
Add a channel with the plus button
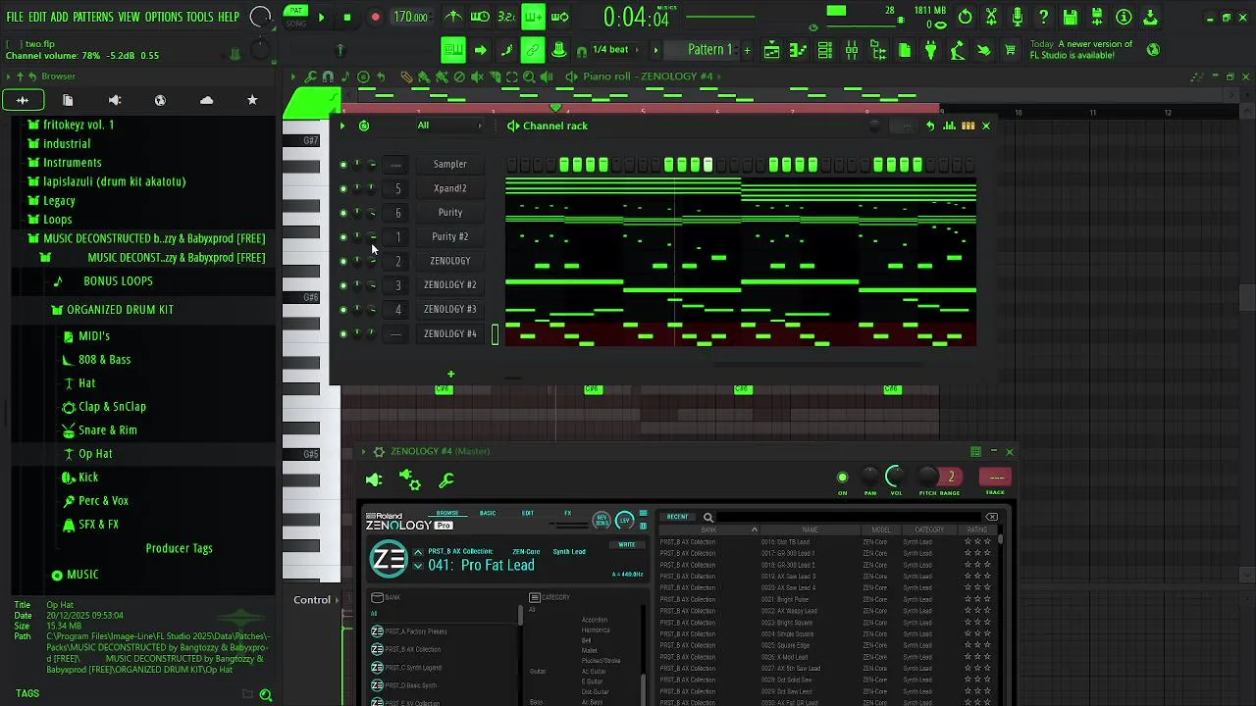tap(450, 374)
